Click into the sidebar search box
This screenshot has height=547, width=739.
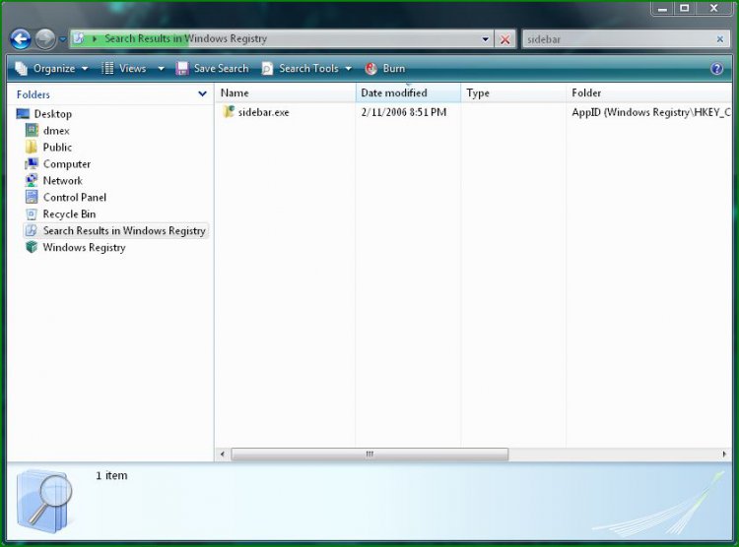tap(618, 39)
